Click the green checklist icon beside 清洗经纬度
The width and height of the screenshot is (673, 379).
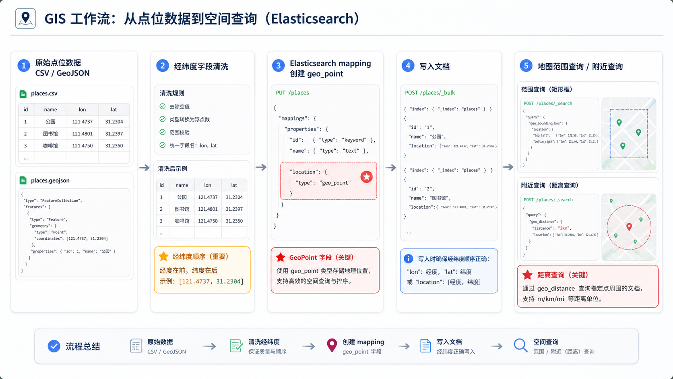pos(236,346)
